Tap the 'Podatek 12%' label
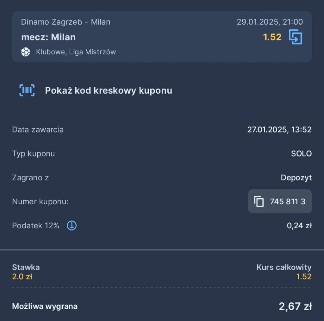The height and width of the screenshot is (321, 324). pyautogui.click(x=35, y=225)
